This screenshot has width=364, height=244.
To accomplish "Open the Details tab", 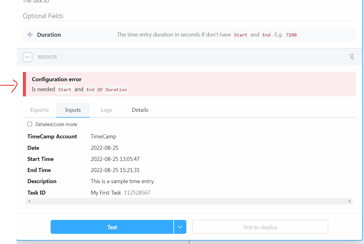I will [140, 110].
